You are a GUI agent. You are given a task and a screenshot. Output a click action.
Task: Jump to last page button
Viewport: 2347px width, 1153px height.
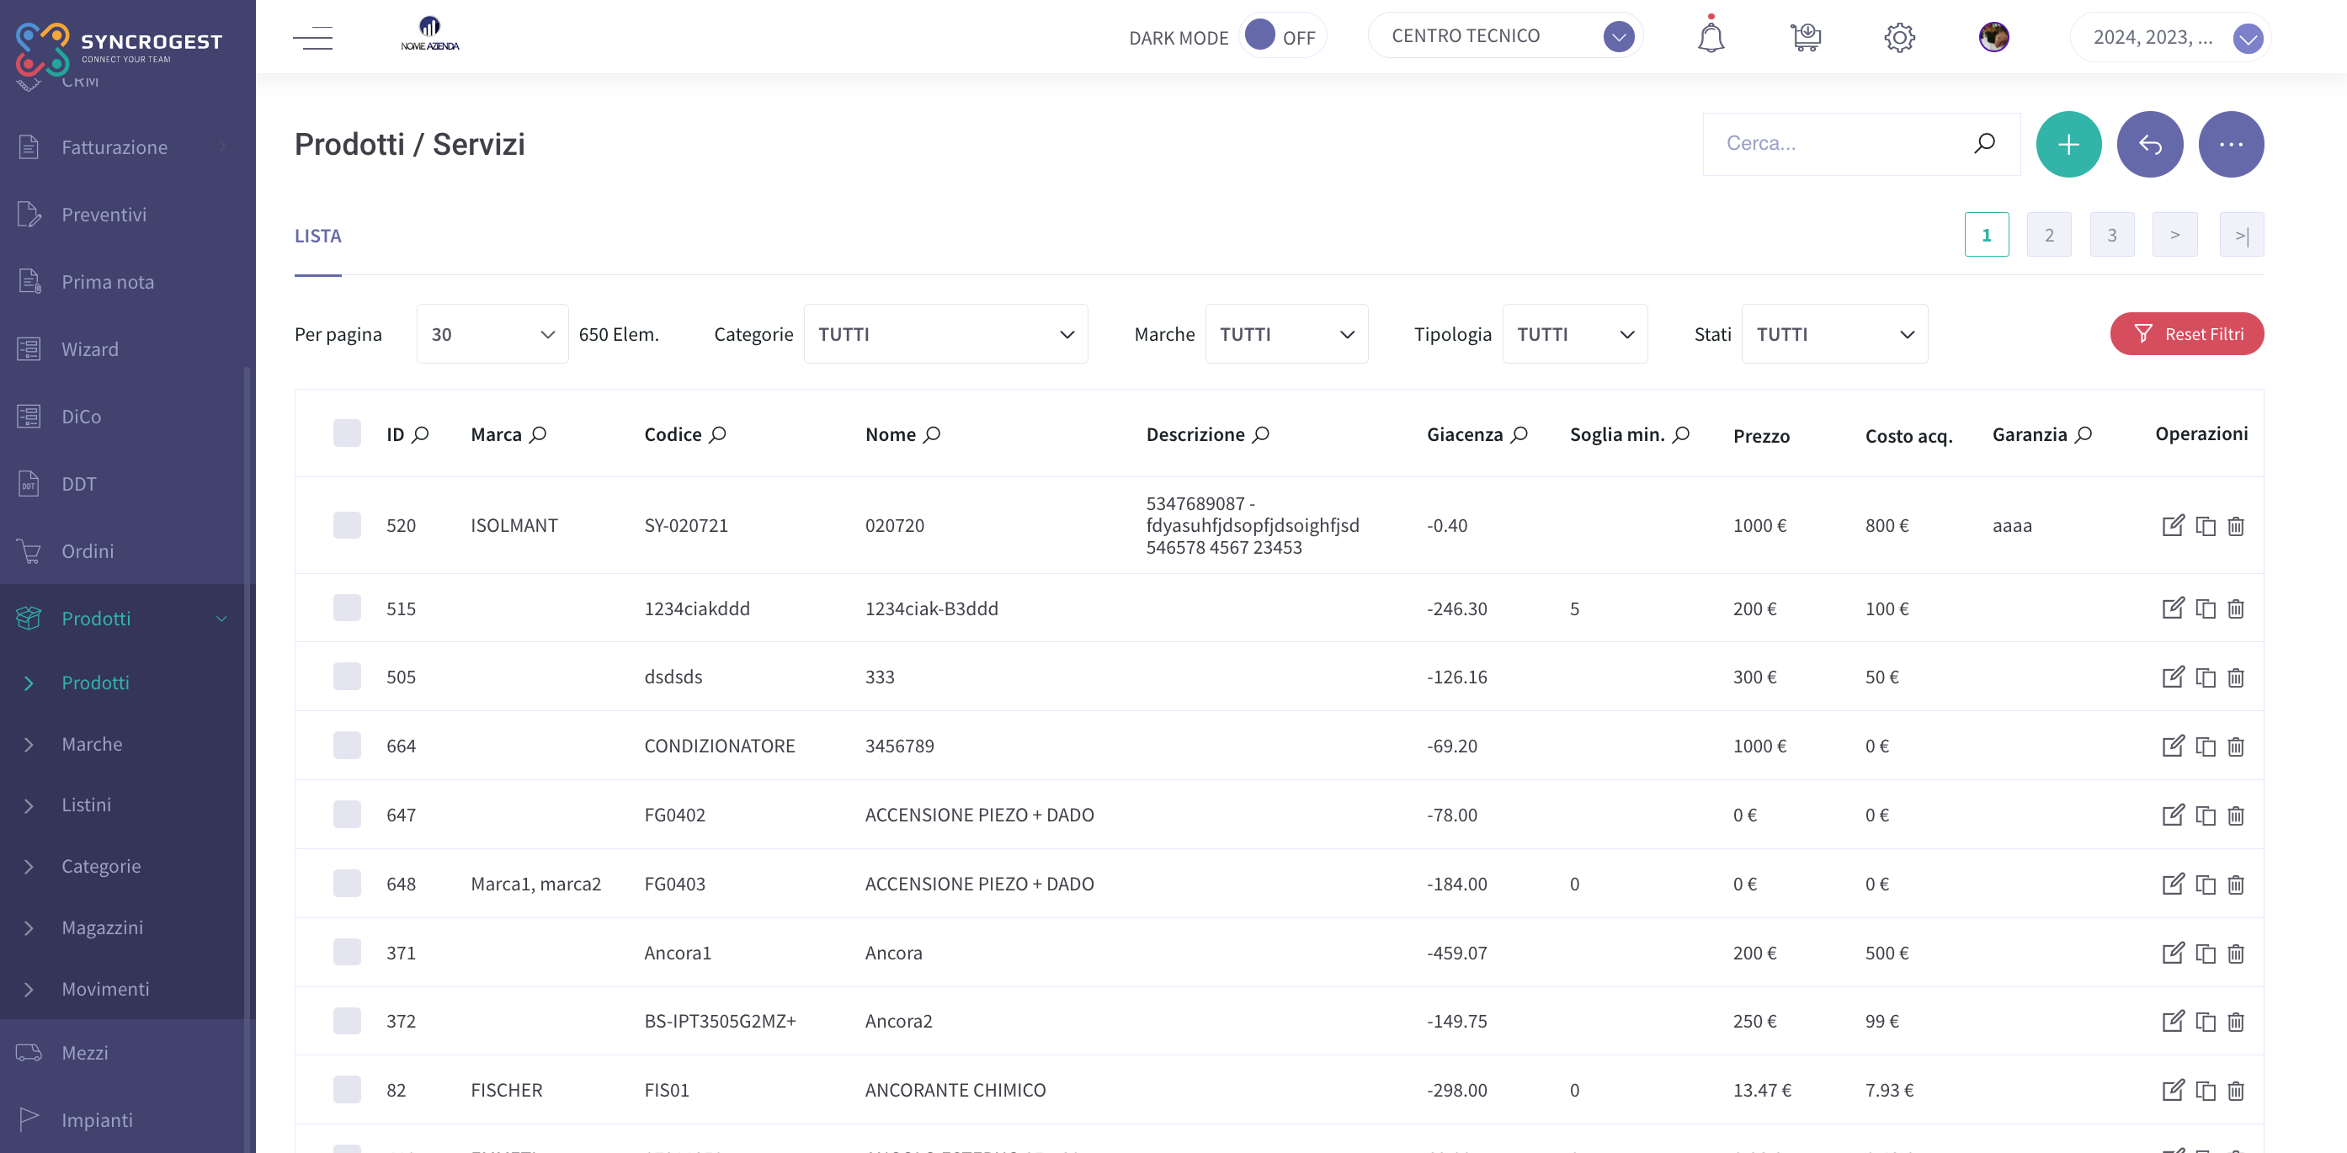[2241, 235]
